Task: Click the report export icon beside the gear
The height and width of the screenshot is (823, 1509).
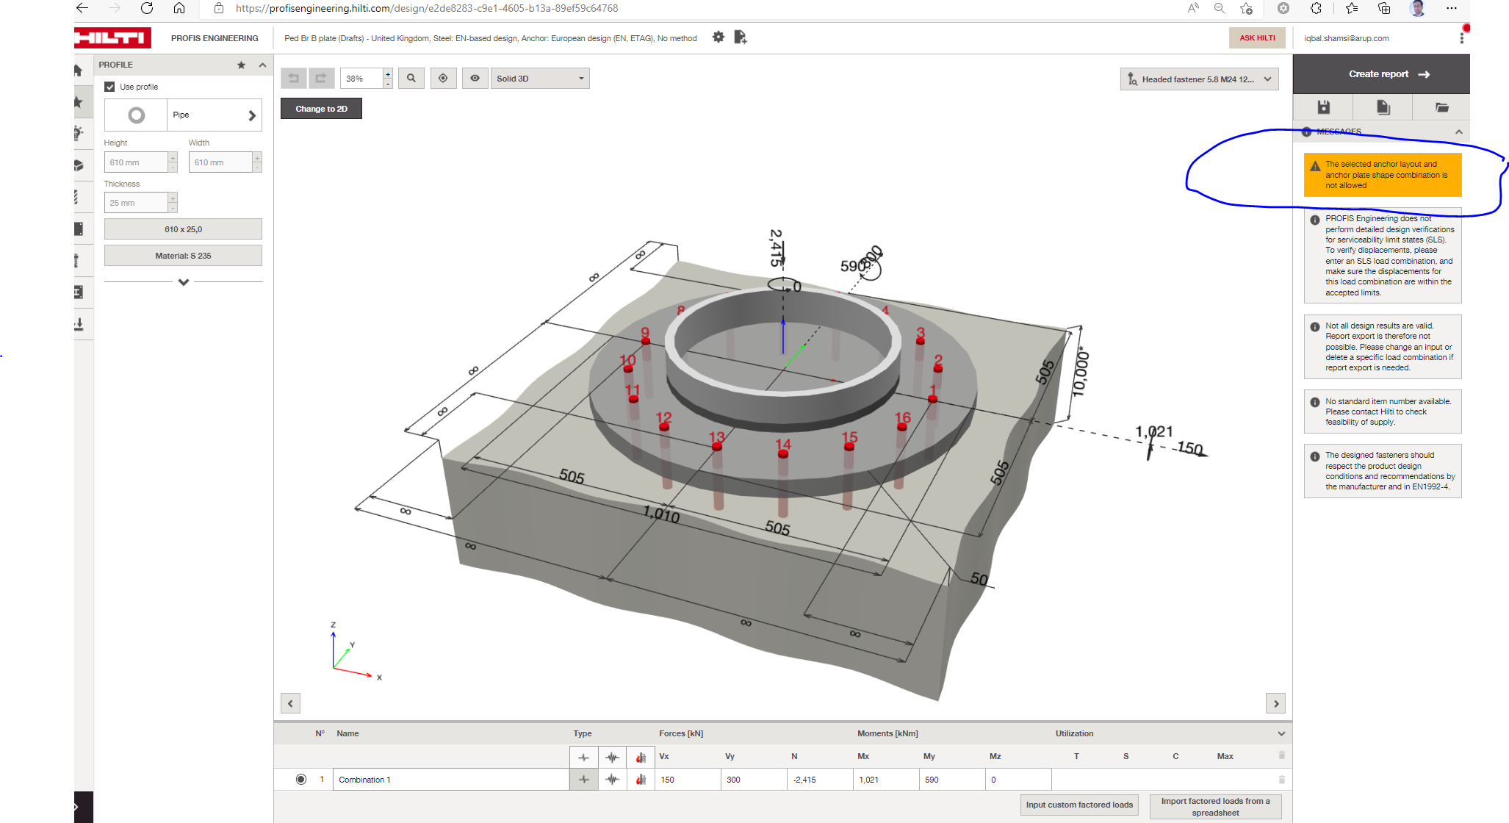Action: [x=741, y=37]
